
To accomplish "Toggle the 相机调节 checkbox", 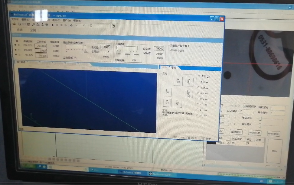I will pos(244,106).
